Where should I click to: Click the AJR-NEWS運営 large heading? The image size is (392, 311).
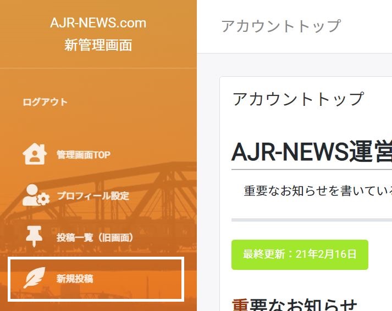pyautogui.click(x=311, y=151)
